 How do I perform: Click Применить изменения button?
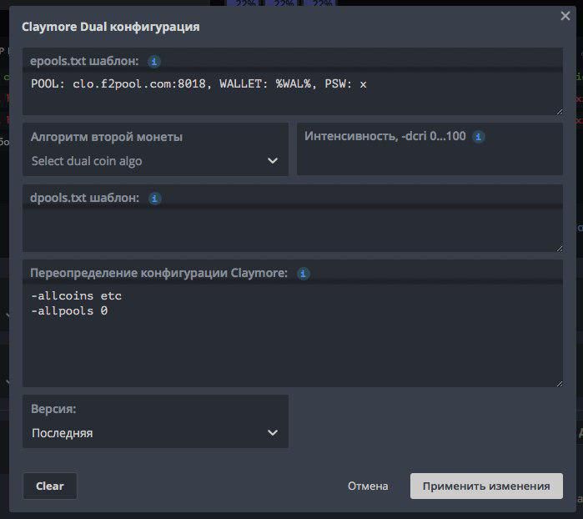[x=486, y=486]
